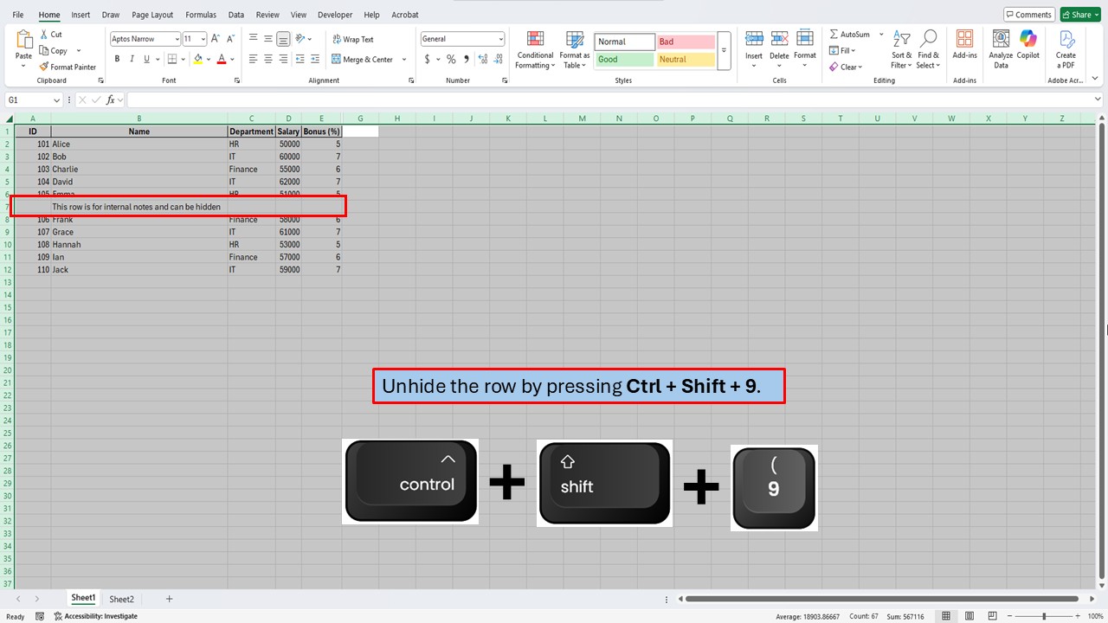Open Sort & Filter
Image resolution: width=1108 pixels, height=623 pixels.
point(901,49)
